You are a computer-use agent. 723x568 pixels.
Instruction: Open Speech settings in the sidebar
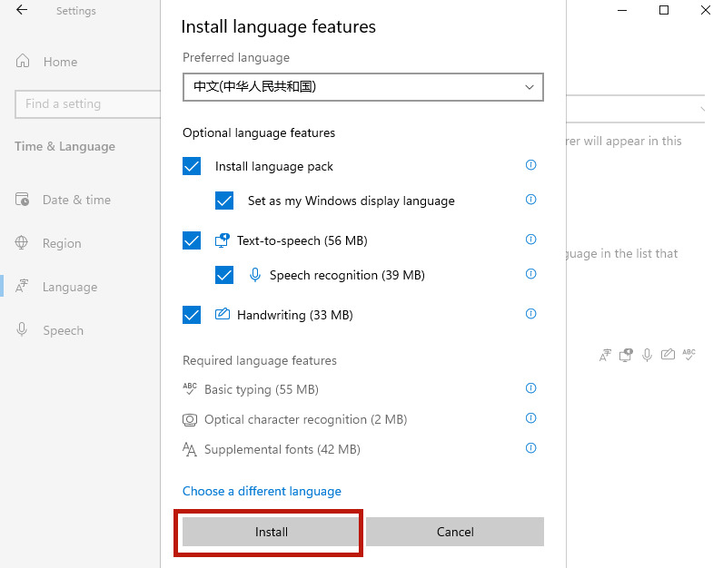[x=62, y=330]
